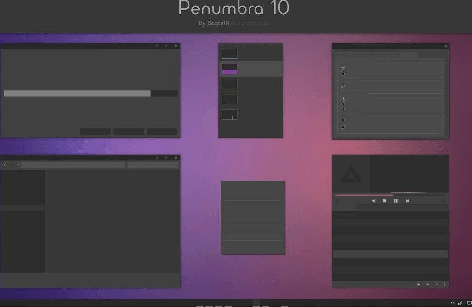Image resolution: width=472 pixels, height=307 pixels.
Task: Skip to next track in media player
Action: pyautogui.click(x=407, y=201)
